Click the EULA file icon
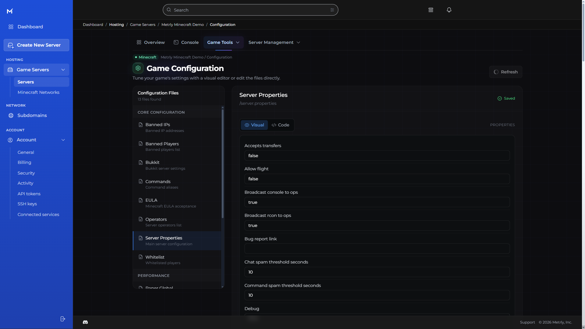The height and width of the screenshot is (329, 585). 140,200
